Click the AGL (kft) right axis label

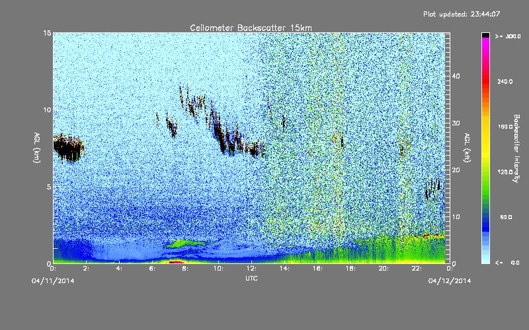[467, 148]
